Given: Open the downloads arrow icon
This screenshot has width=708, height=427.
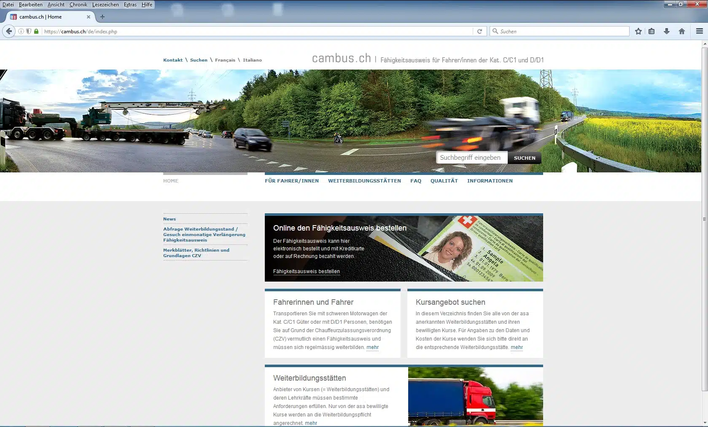Looking at the screenshot, I should tap(667, 31).
